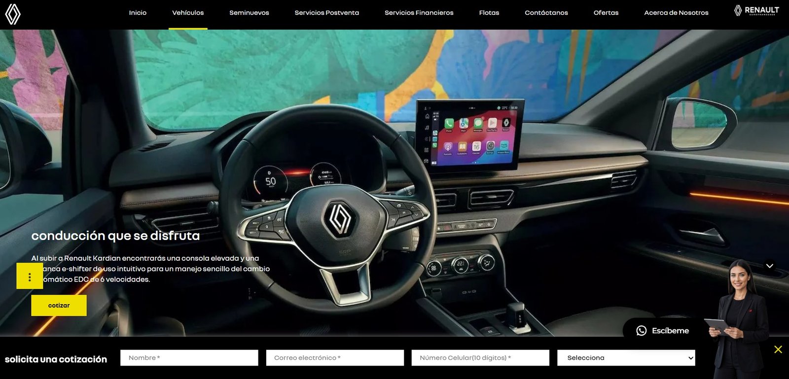Click the Renault brand logo at top right

[x=756, y=10]
